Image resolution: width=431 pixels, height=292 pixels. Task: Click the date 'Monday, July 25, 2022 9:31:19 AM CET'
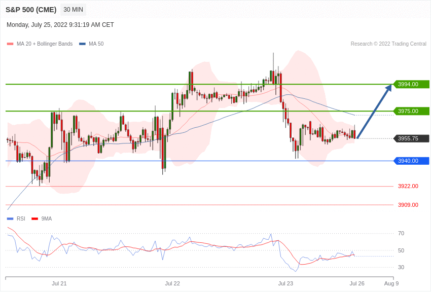tap(60, 25)
